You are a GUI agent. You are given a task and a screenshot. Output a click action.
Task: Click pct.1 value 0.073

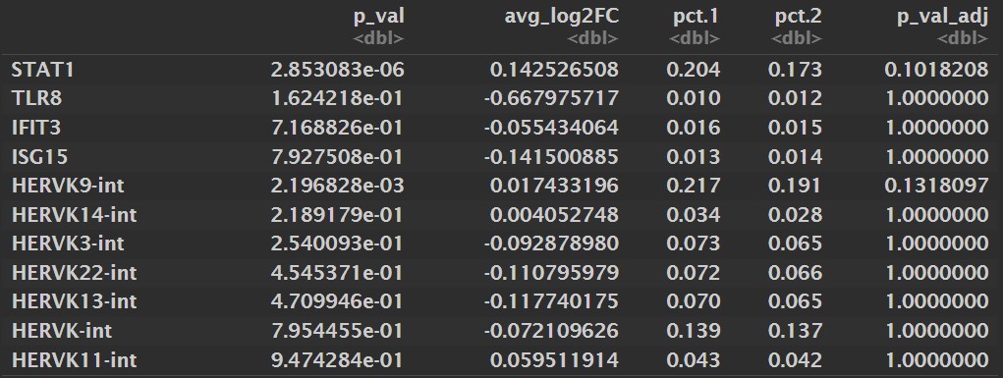coord(694,243)
